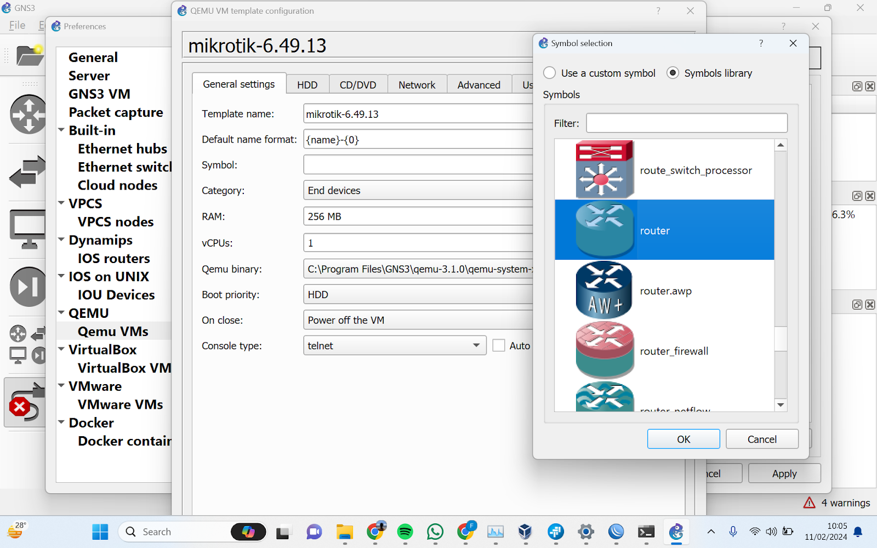This screenshot has width=877, height=548.
Task: Browse all devices icon in GNS3 sidebar
Action: (x=27, y=344)
